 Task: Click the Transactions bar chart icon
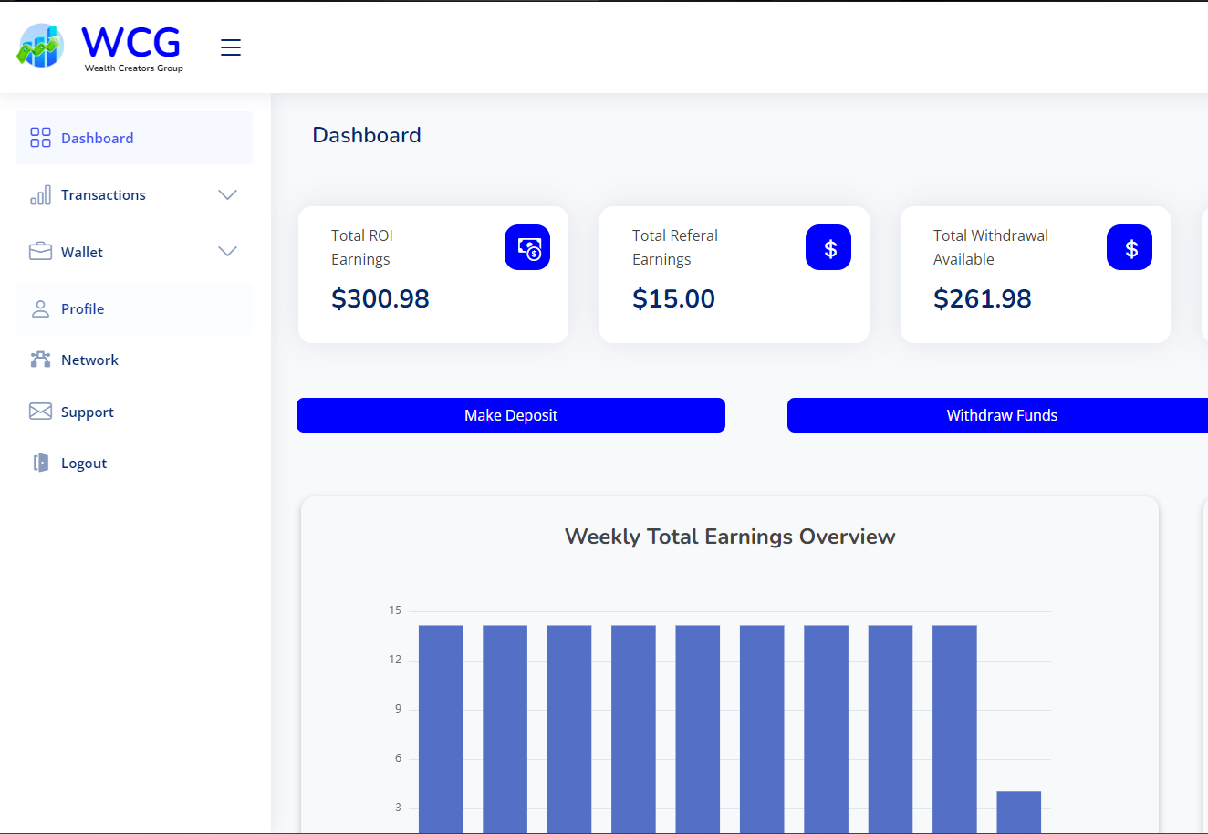[40, 195]
